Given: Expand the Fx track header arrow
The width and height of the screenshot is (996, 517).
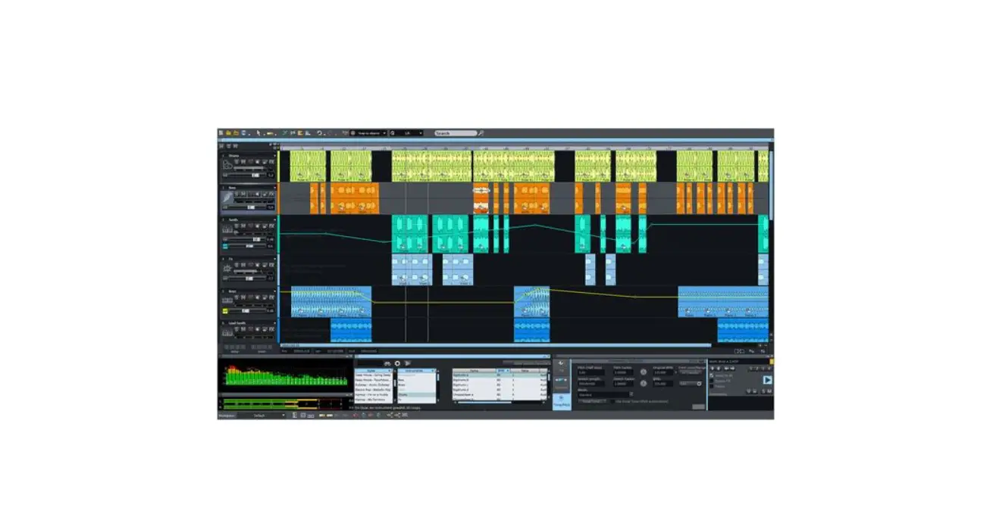Looking at the screenshot, I should (274, 259).
